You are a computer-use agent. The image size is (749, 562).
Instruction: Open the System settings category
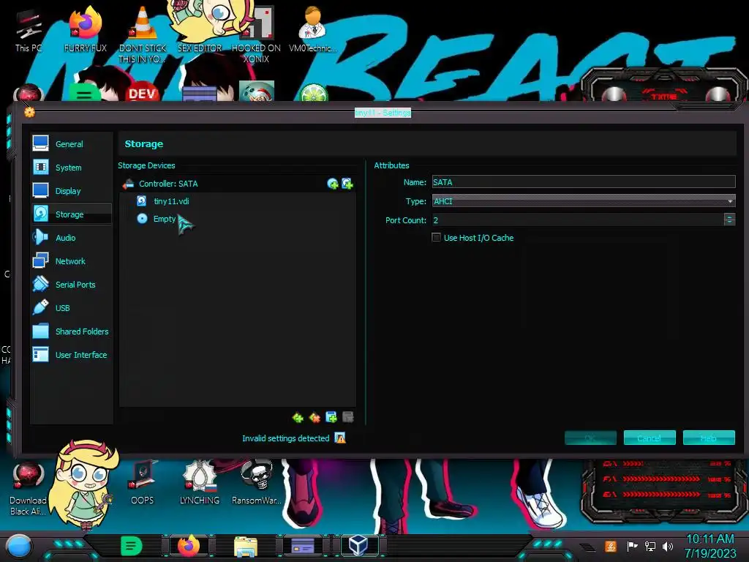pos(71,168)
